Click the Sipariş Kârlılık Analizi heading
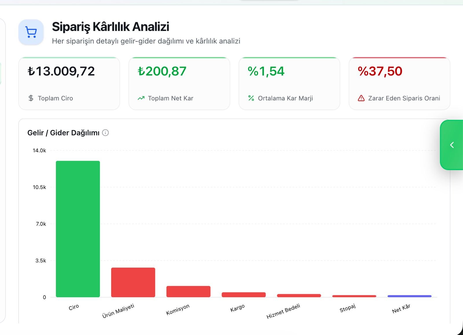 [111, 27]
